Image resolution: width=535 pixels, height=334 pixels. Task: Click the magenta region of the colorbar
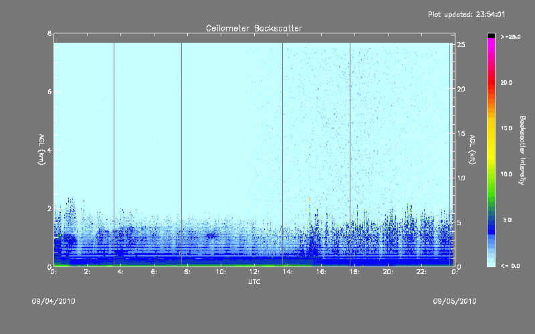[491, 44]
